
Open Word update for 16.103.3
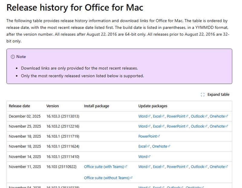[144, 116]
